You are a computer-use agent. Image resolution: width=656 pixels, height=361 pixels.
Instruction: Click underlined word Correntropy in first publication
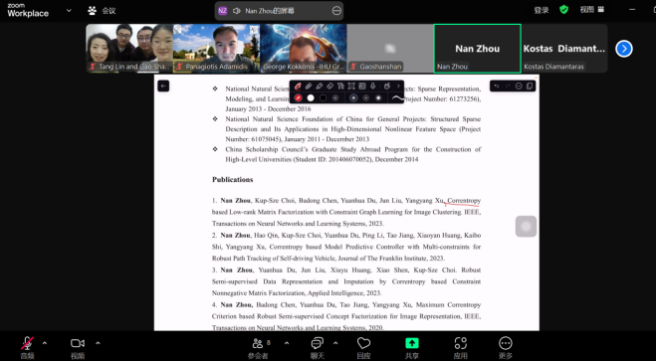[464, 201]
